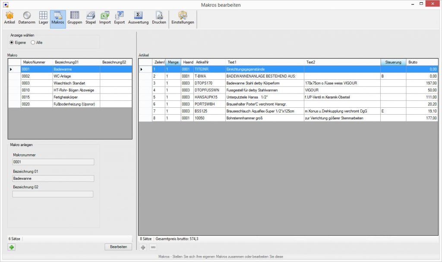Open the Export tool
The image size is (442, 262).
[x=120, y=18]
